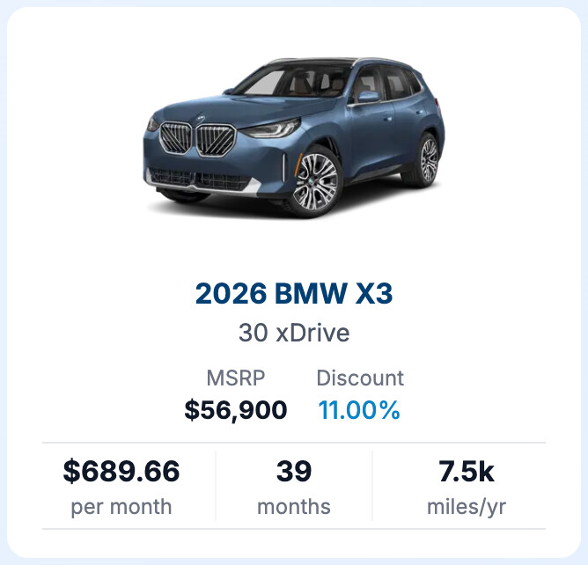Click the Discount label
This screenshot has height=565, width=588.
360,378
